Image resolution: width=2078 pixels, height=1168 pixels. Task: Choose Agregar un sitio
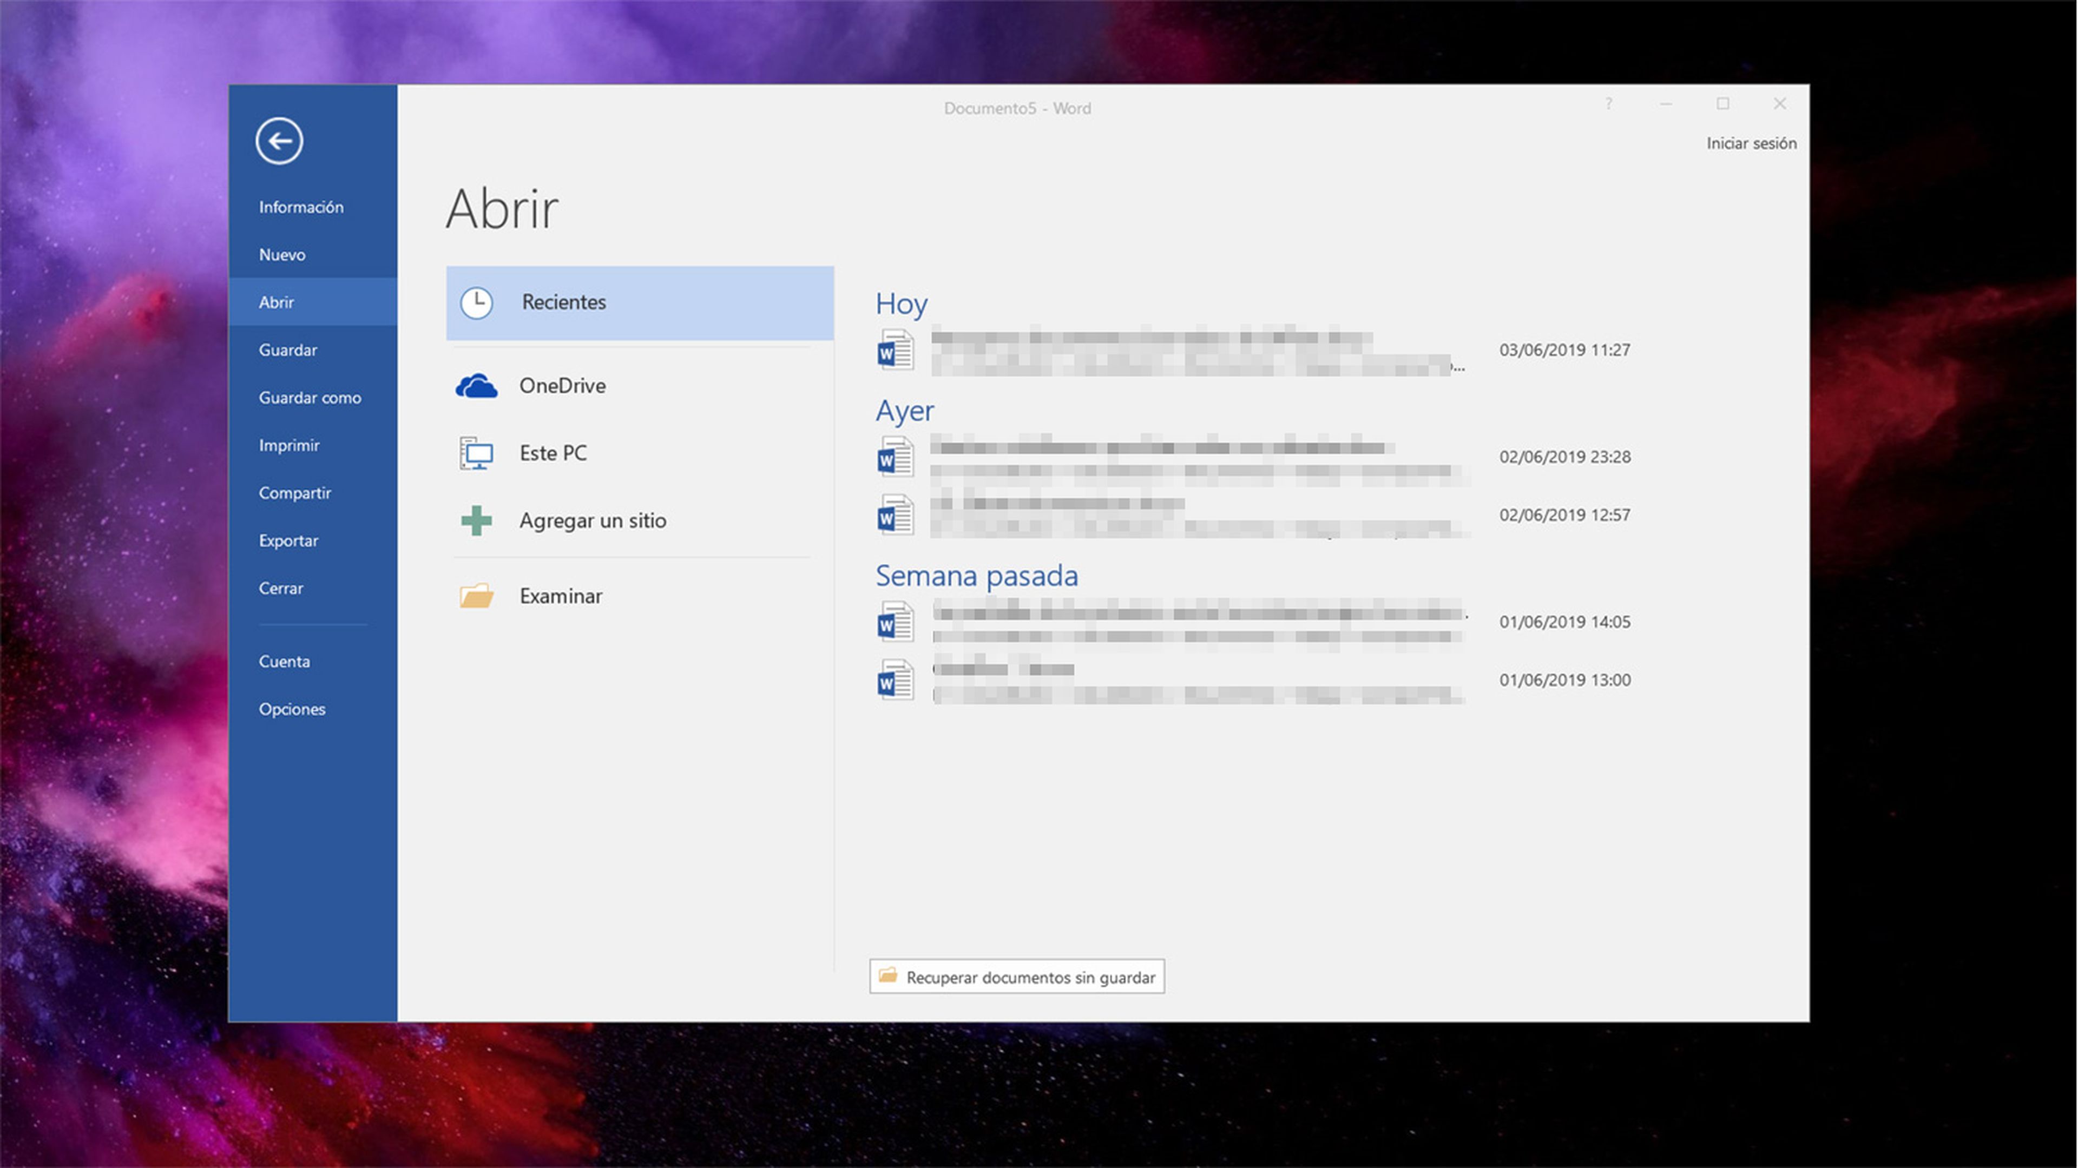point(640,521)
